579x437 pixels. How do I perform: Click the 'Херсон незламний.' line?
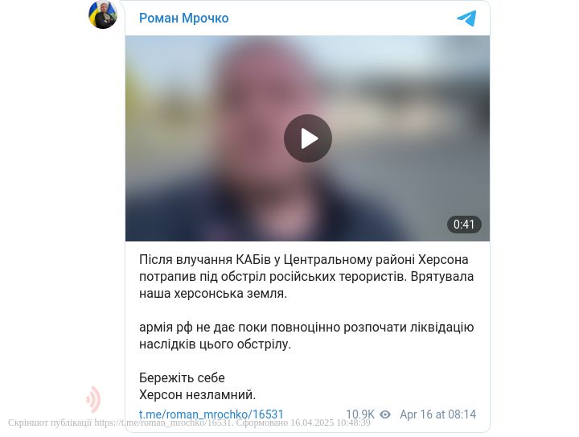coord(198,395)
